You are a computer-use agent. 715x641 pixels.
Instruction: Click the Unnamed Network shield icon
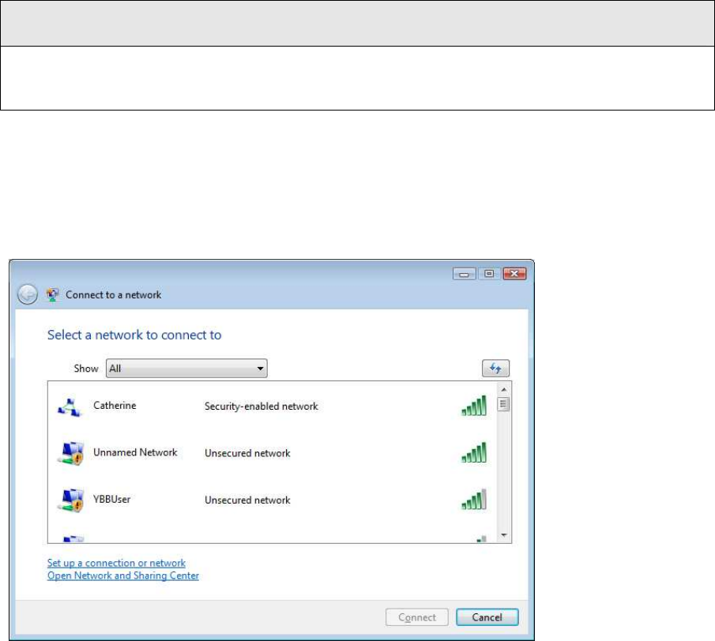pos(70,453)
